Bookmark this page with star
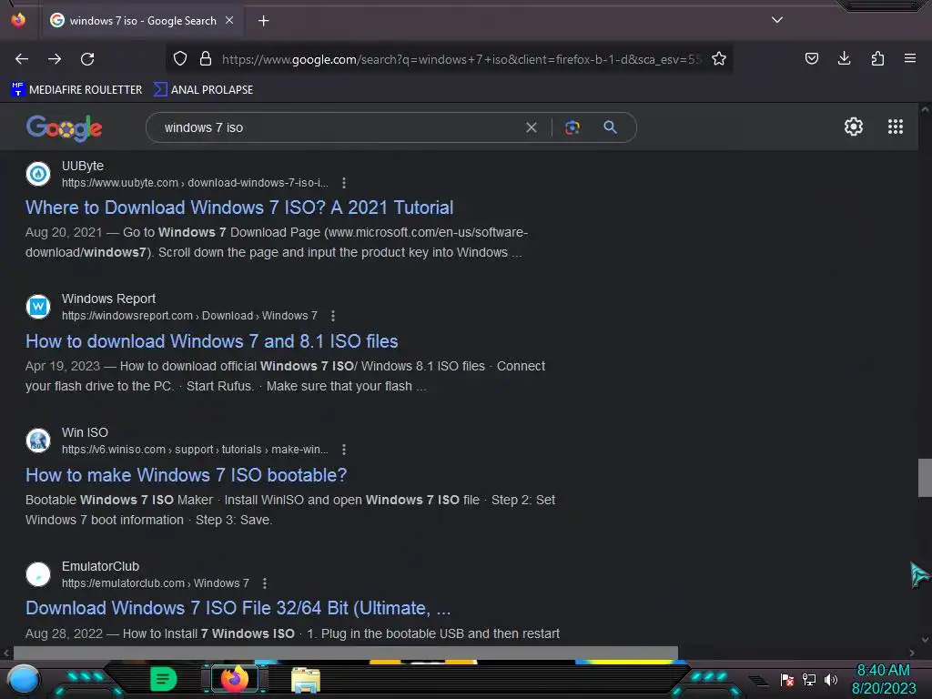 tap(719, 58)
